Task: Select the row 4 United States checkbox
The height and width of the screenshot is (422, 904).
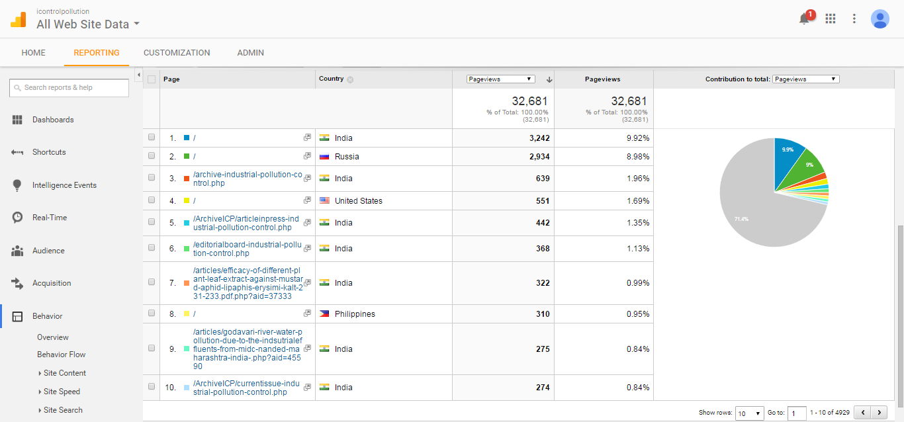Action: (152, 200)
